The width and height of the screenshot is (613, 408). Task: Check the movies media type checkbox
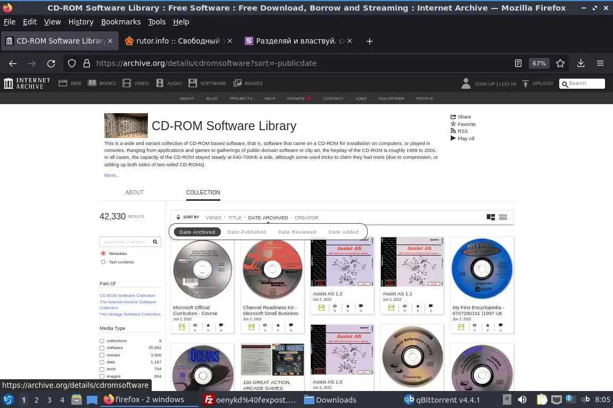point(102,355)
